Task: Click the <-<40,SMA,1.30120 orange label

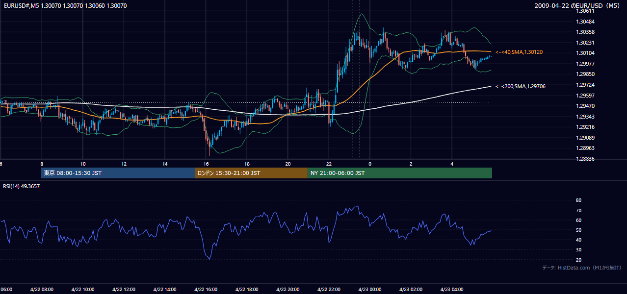Action: click(519, 52)
